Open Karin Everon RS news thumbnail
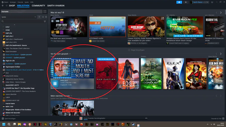226x127 pixels. (185, 27)
